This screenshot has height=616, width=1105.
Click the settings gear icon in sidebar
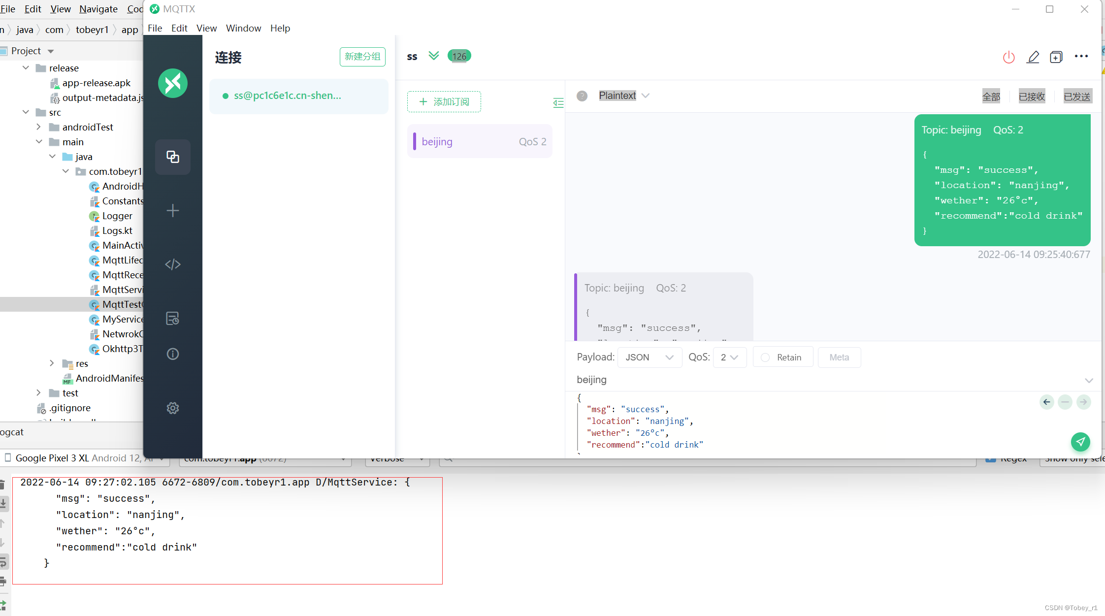[x=172, y=408]
